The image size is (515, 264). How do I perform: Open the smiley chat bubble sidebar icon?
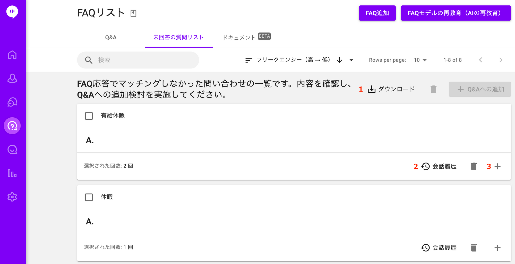point(12,149)
